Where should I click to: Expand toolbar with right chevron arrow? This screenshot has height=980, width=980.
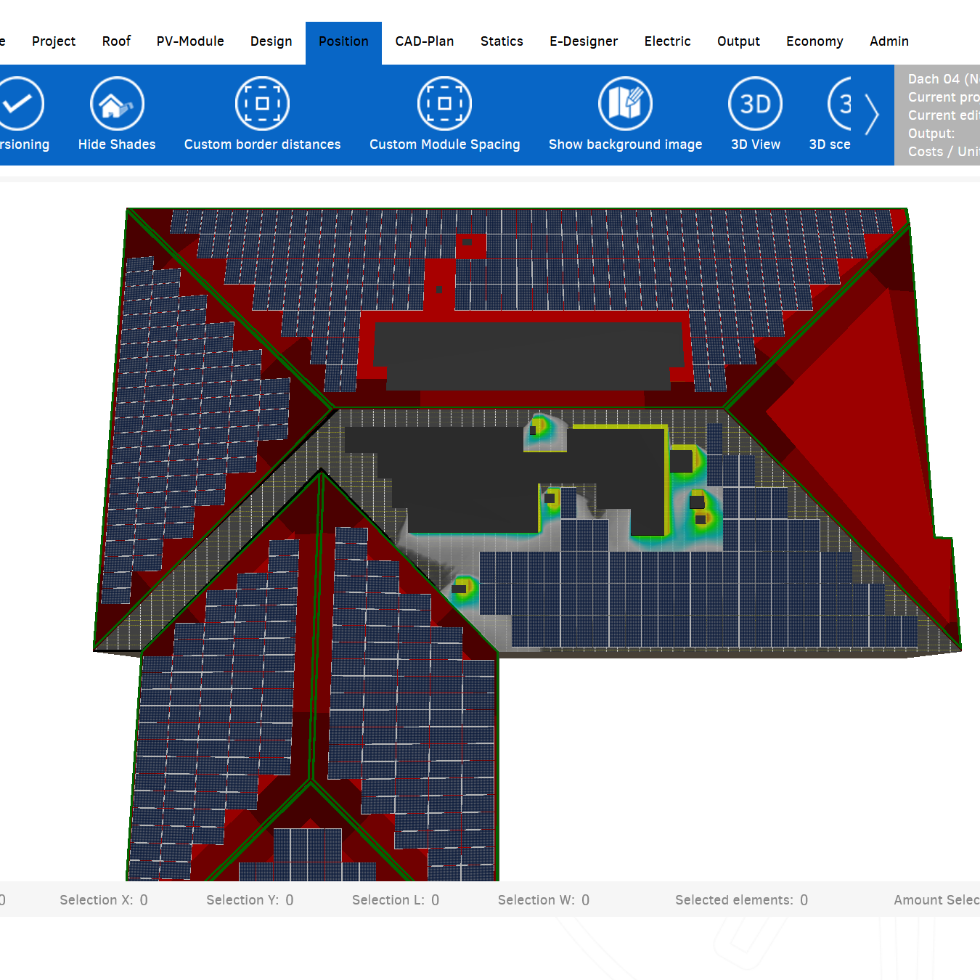pyautogui.click(x=872, y=115)
